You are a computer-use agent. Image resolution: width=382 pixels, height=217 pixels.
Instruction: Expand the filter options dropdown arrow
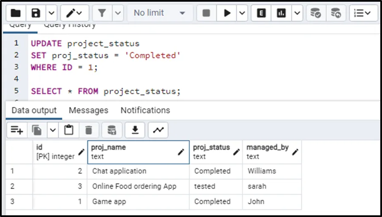(118, 13)
